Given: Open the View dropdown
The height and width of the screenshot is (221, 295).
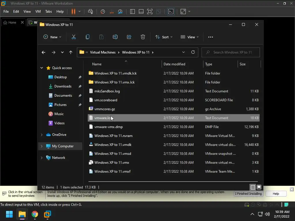Looking at the screenshot, I should pyautogui.click(x=190, y=37).
